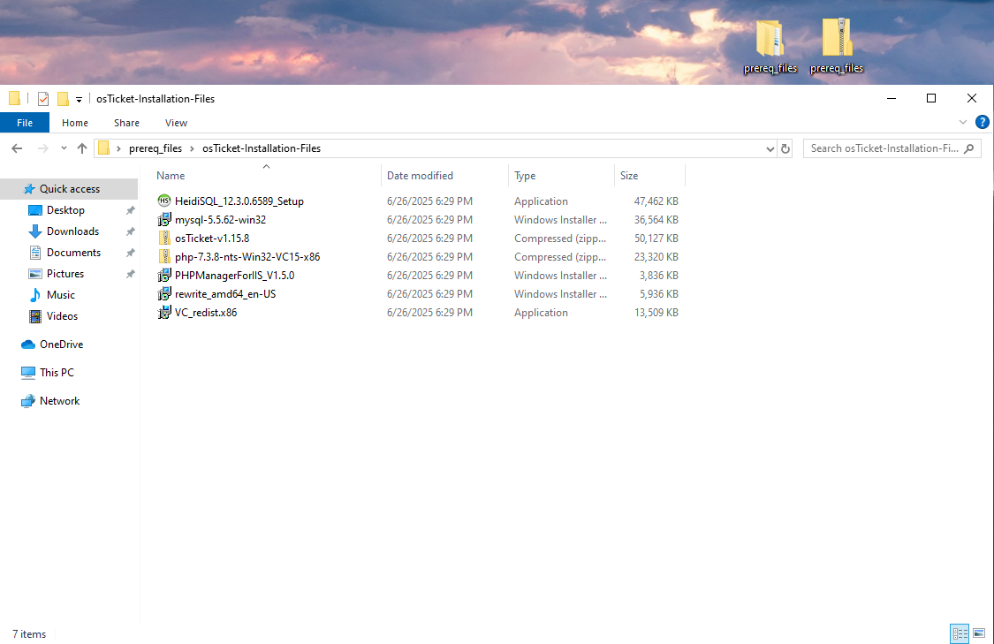Expand the ribbon with the chevron

click(x=963, y=122)
